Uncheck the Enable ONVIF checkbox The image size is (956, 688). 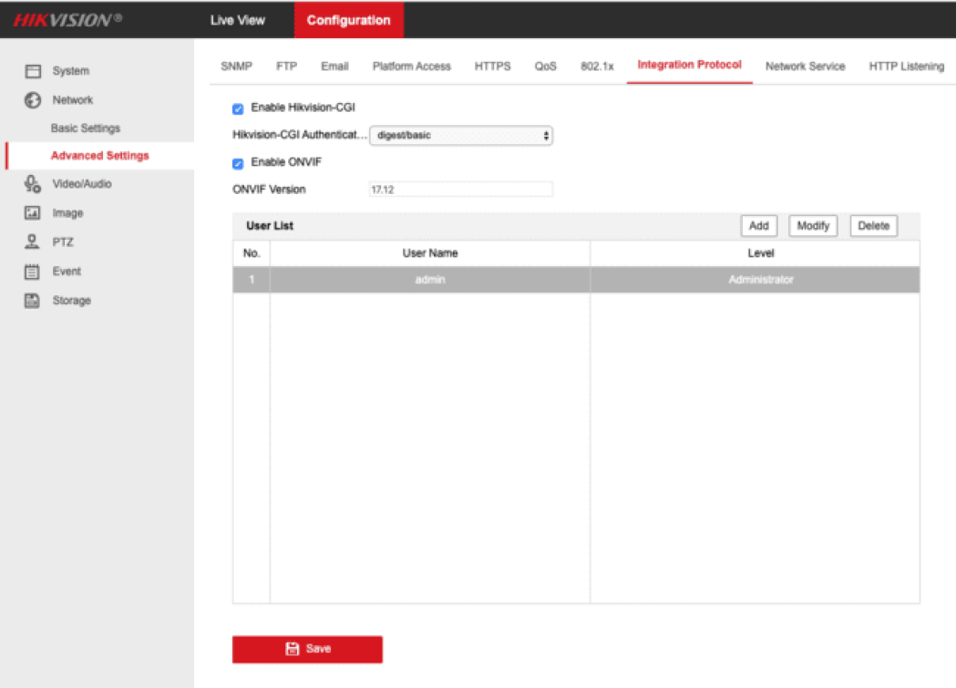click(x=238, y=163)
